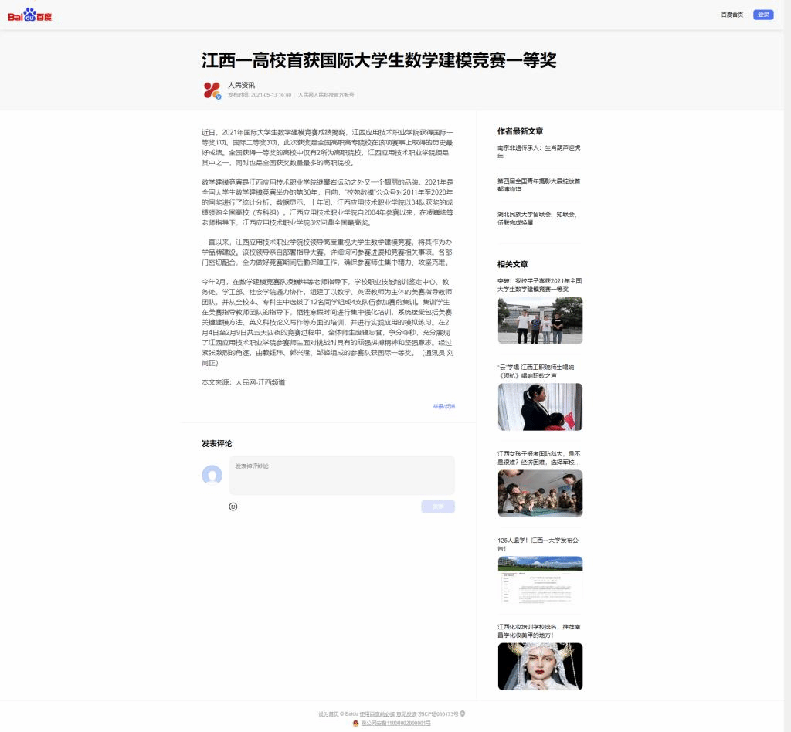791x732 pixels.
Task: Click thumbnail of soldiers around a table
Action: [x=540, y=493]
